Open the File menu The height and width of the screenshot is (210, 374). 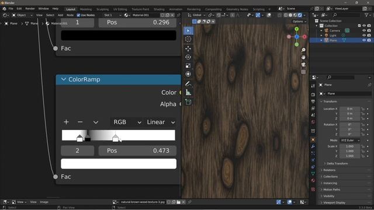pos(11,9)
